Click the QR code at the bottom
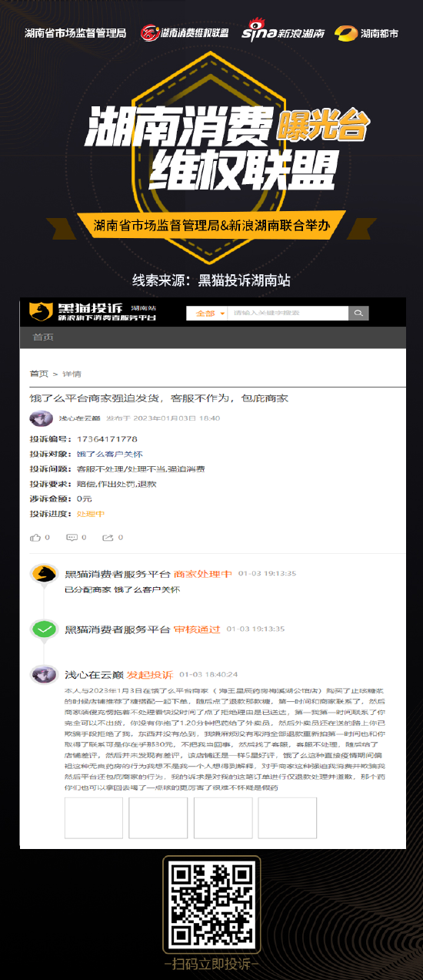 click(x=211, y=906)
